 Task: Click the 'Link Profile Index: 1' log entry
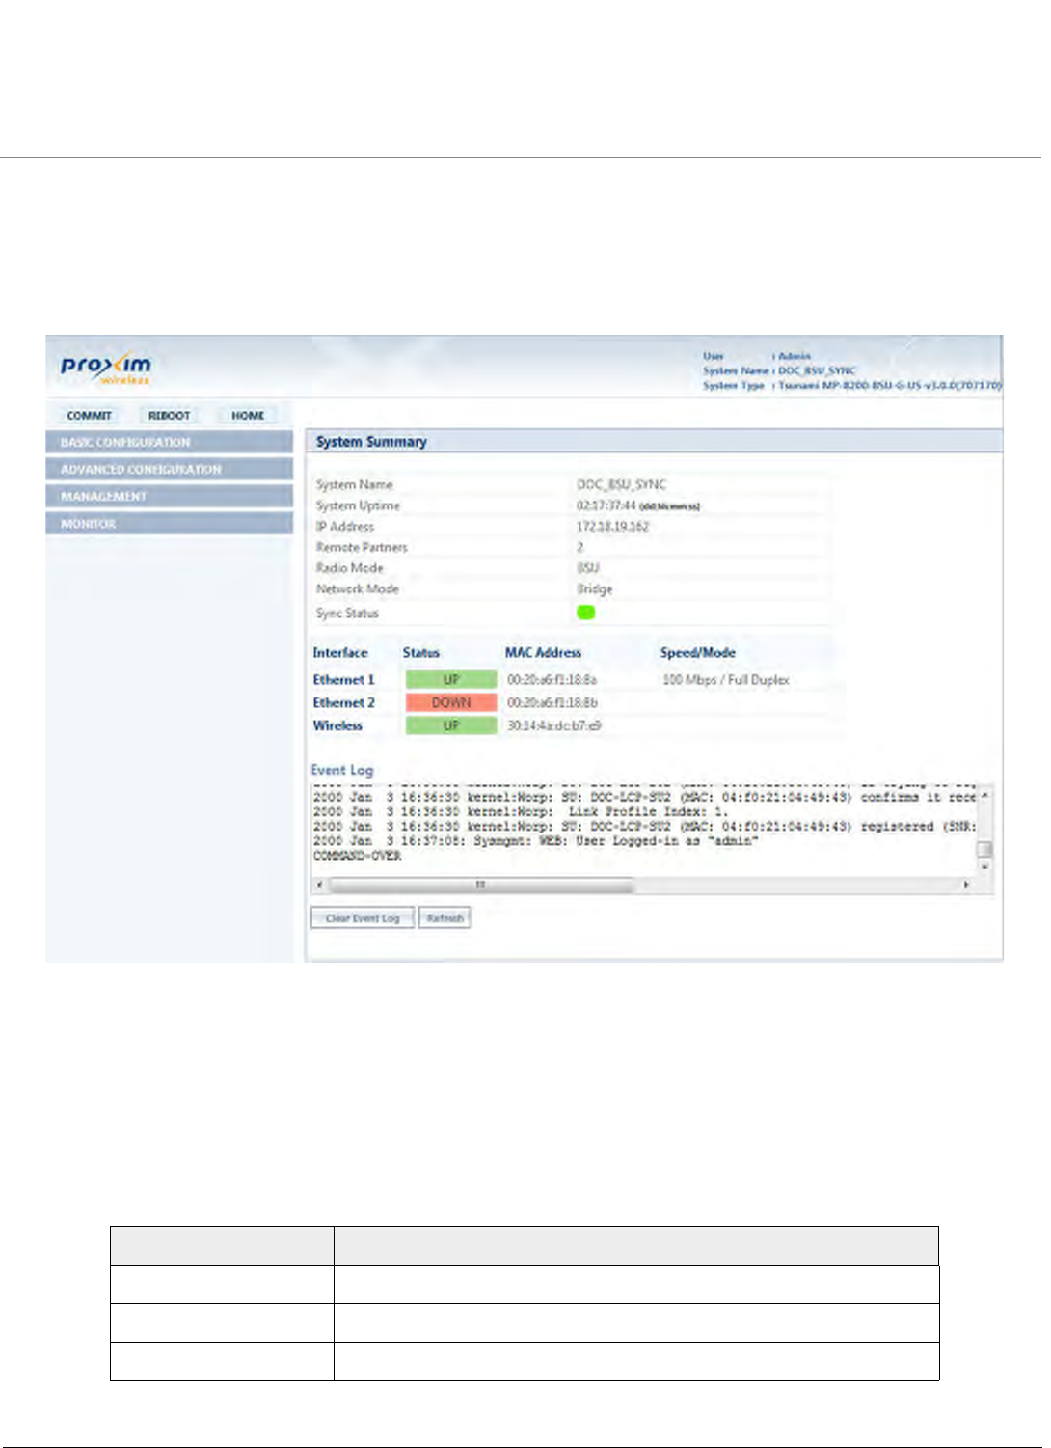[x=521, y=812]
